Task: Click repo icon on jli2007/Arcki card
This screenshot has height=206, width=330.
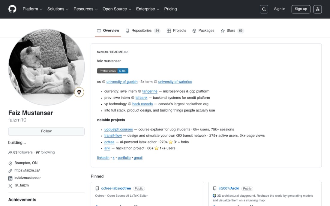Action: click(x=215, y=189)
